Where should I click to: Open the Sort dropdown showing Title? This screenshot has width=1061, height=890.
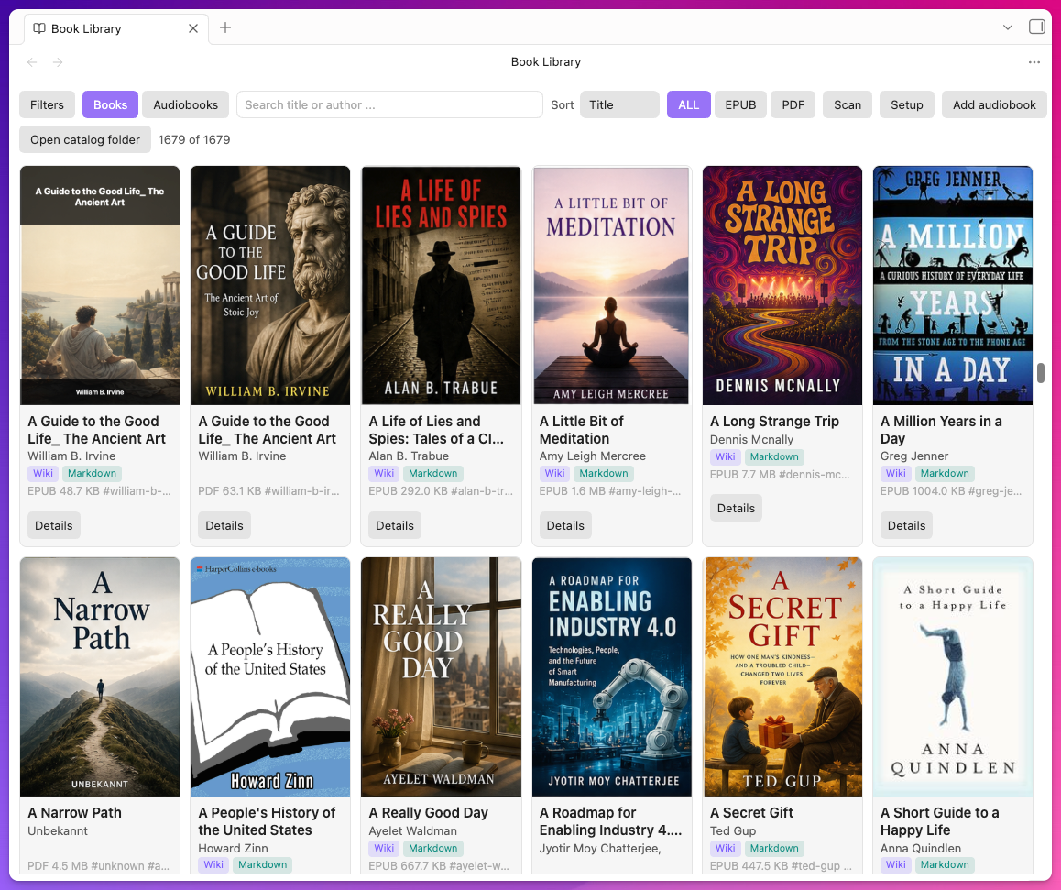619,104
